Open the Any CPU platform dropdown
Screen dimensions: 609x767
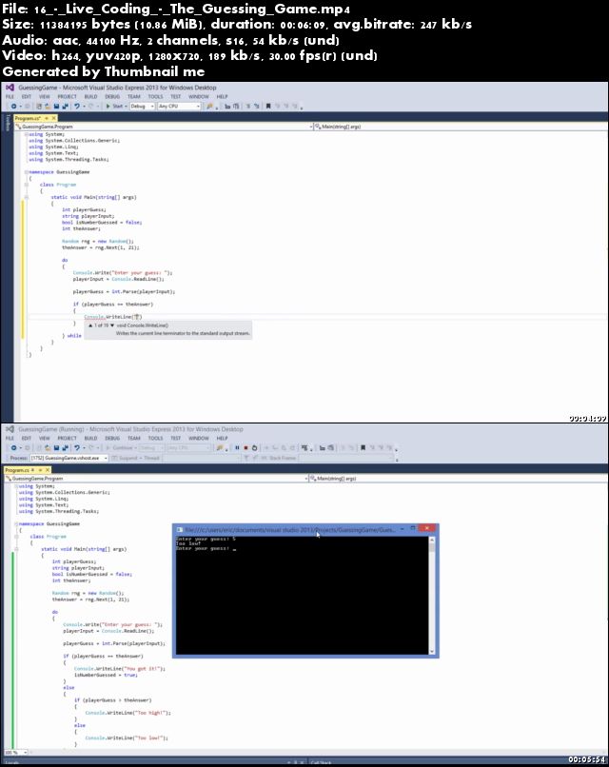coord(179,107)
